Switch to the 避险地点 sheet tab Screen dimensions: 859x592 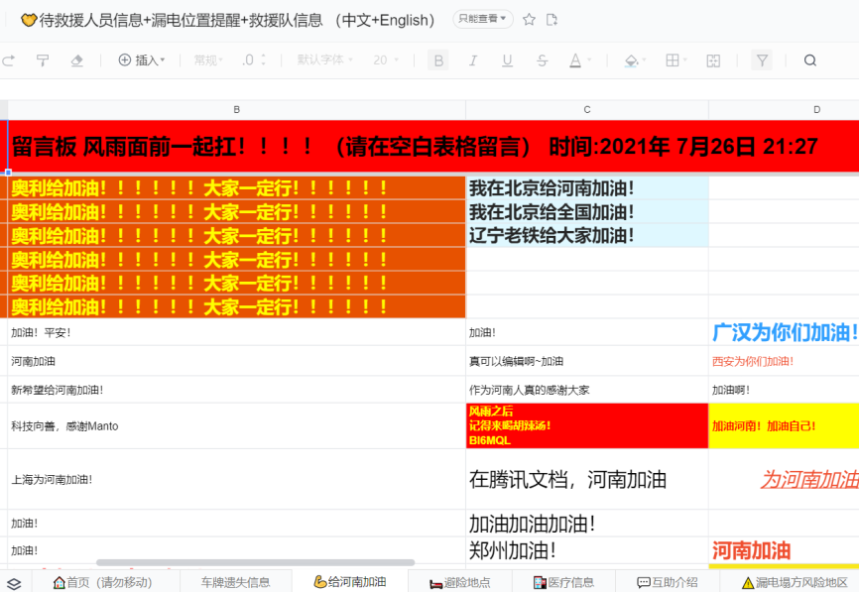pos(459,582)
